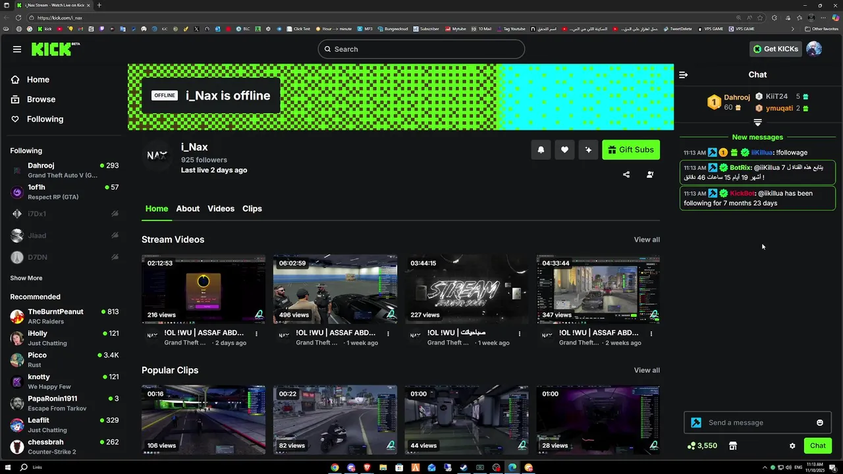Click the address bar URL

pos(60,18)
